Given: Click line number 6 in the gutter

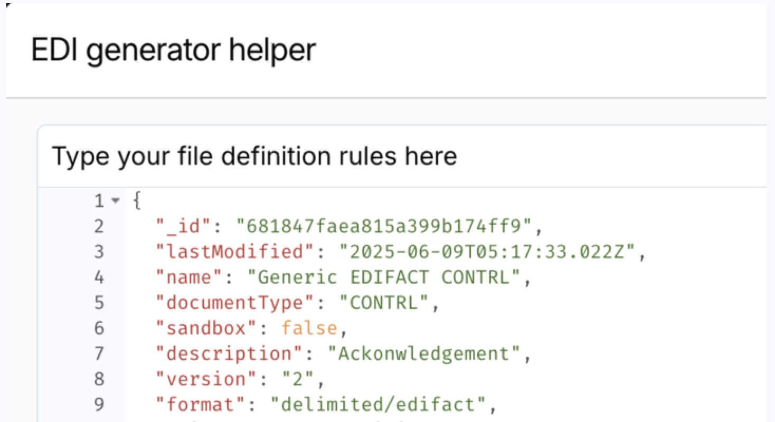Looking at the screenshot, I should [x=98, y=328].
